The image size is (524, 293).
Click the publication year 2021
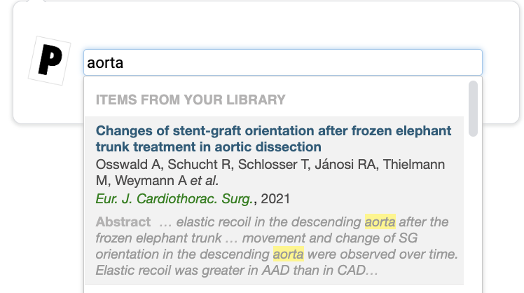pyautogui.click(x=275, y=198)
